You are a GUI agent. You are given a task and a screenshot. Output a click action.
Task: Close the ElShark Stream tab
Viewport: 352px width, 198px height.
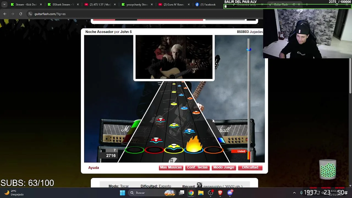coord(78,4)
